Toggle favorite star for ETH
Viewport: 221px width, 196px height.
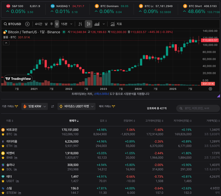(3, 146)
